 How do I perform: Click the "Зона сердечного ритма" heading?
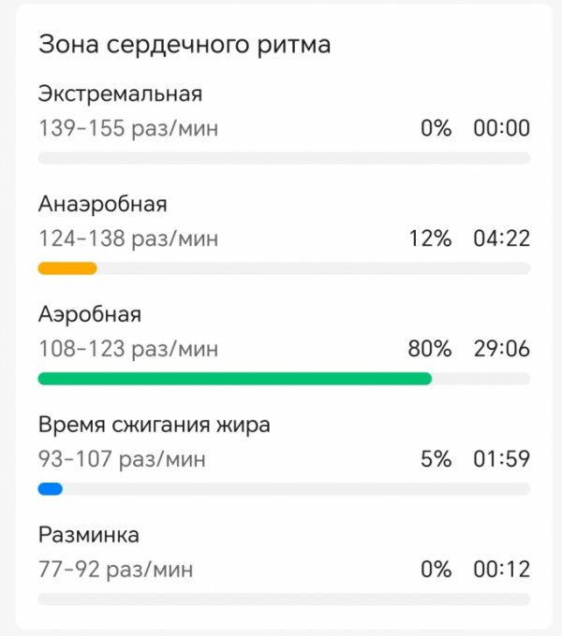coord(185,44)
